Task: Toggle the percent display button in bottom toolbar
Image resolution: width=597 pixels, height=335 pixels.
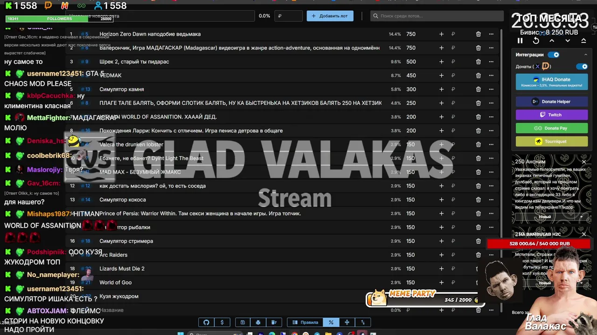Action: point(331,322)
